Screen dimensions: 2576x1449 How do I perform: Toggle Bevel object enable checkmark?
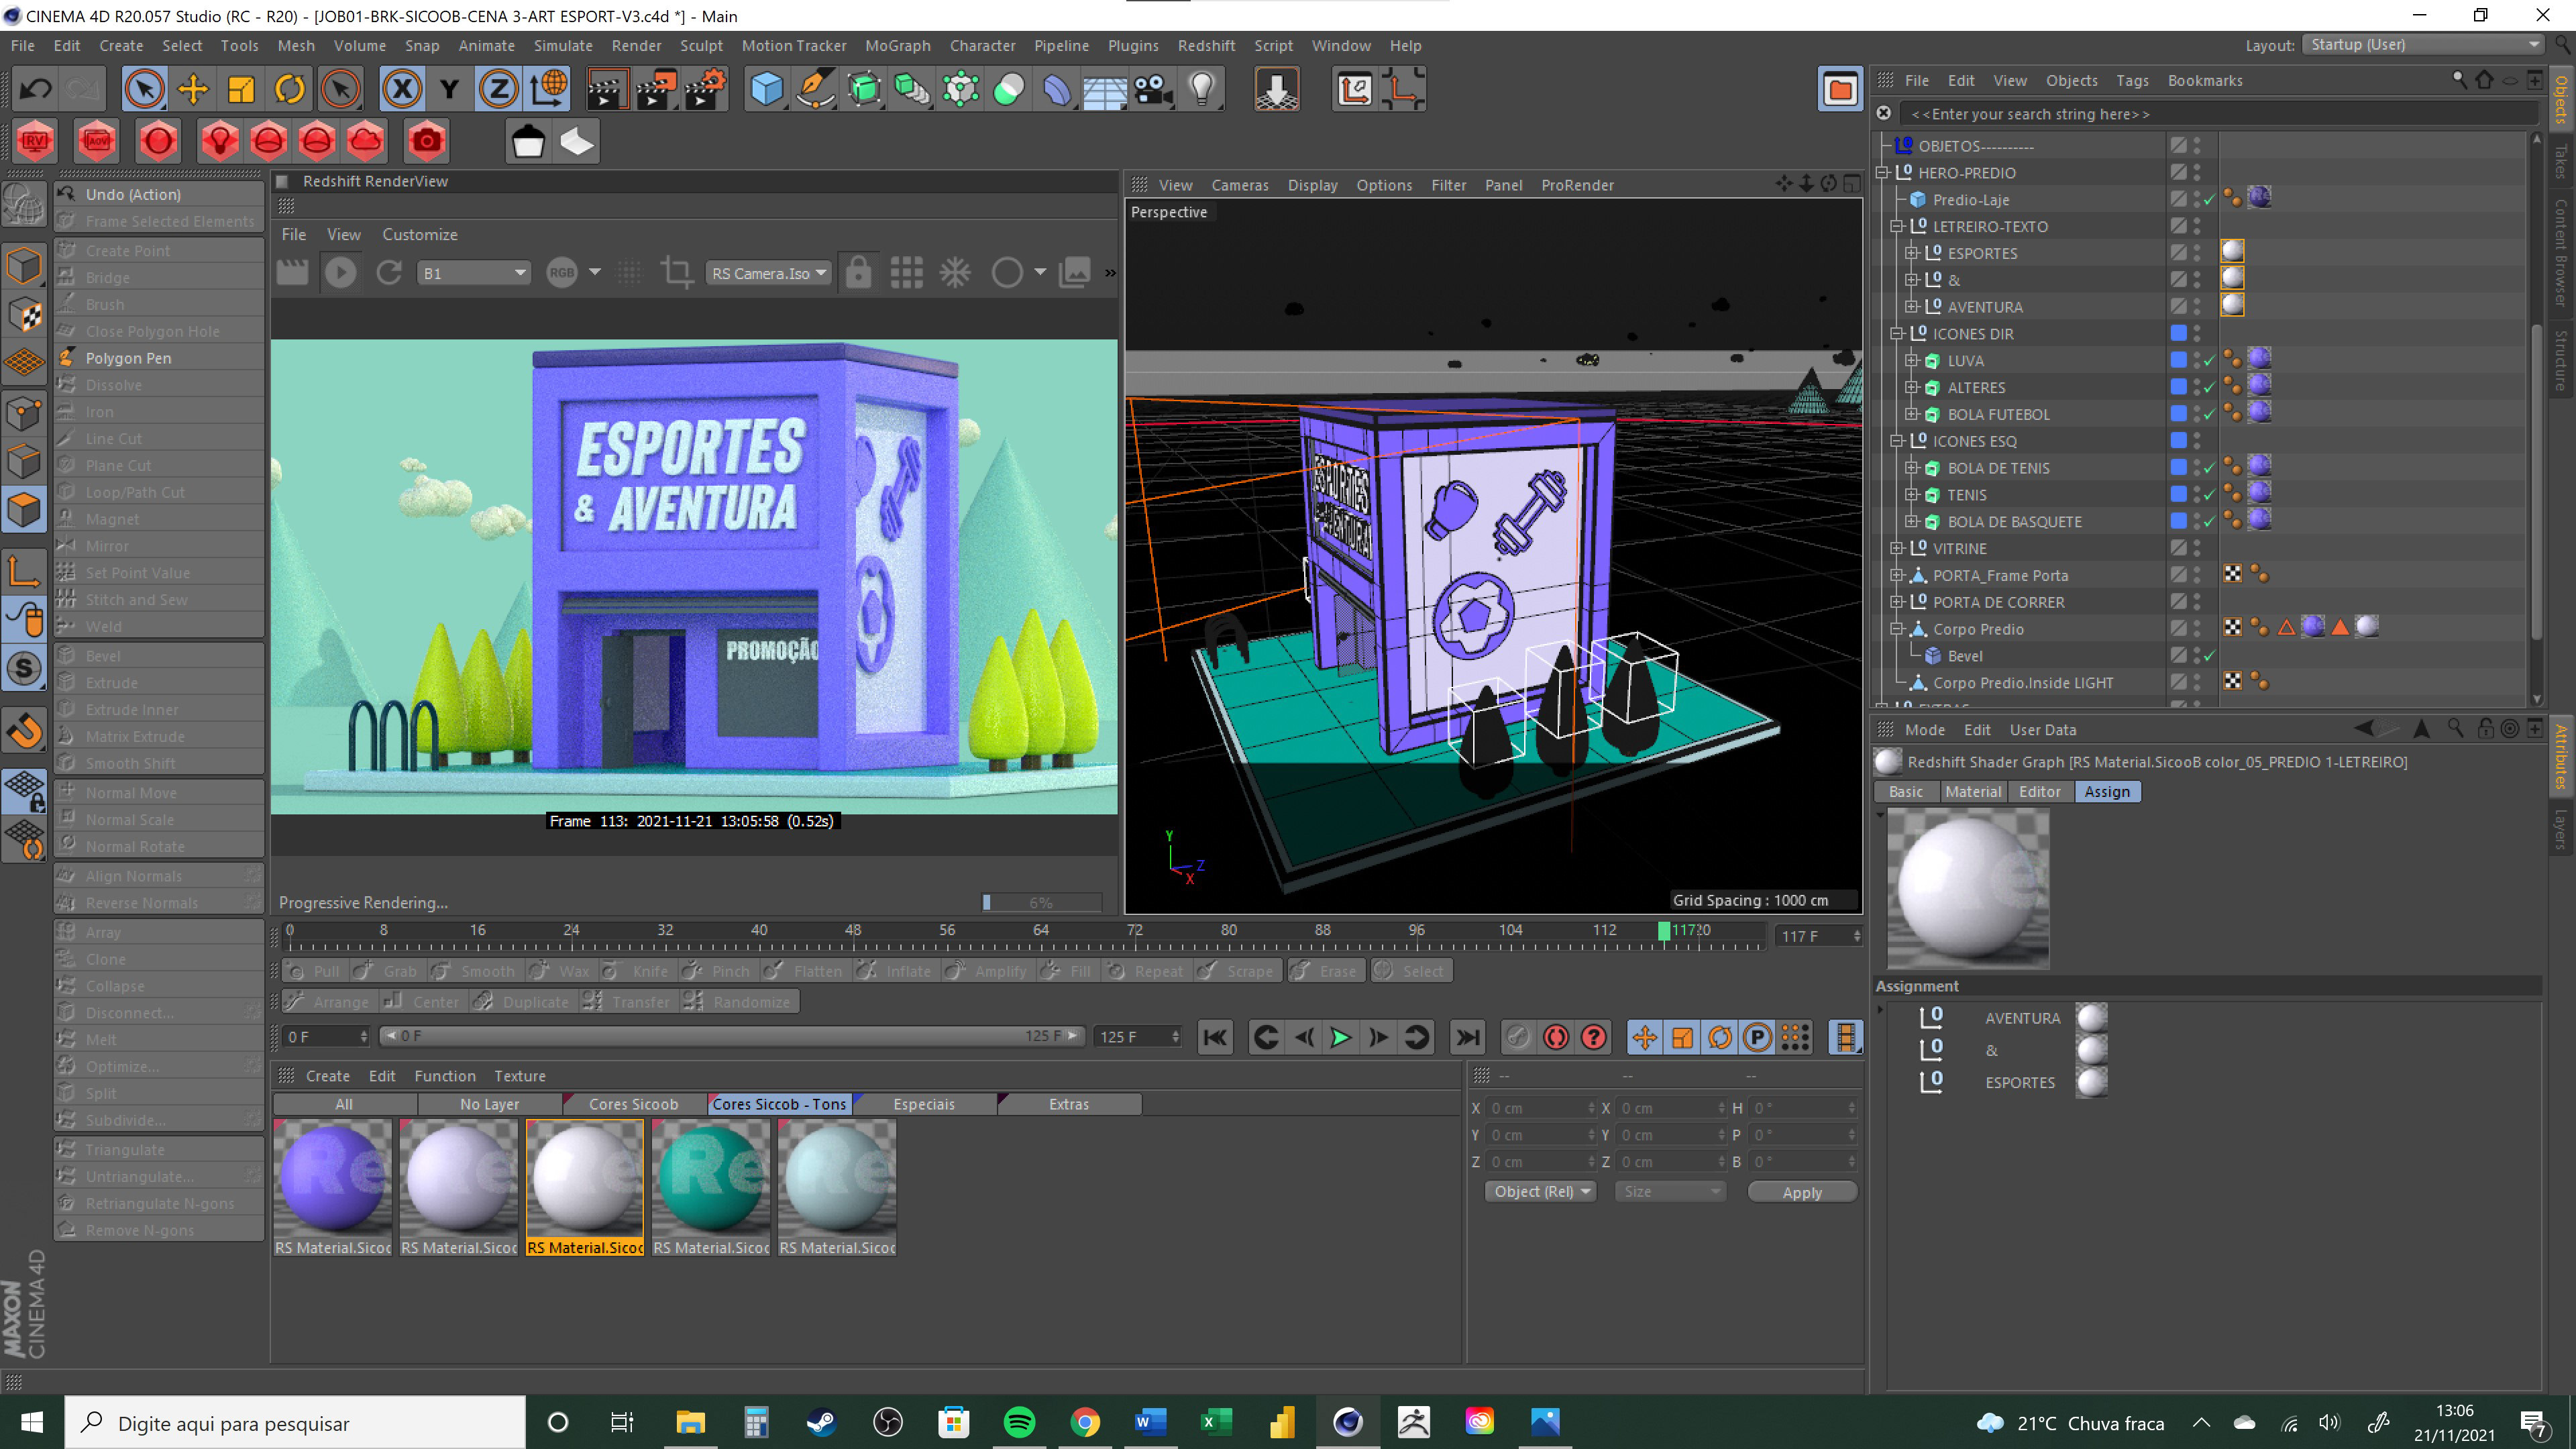[2209, 656]
